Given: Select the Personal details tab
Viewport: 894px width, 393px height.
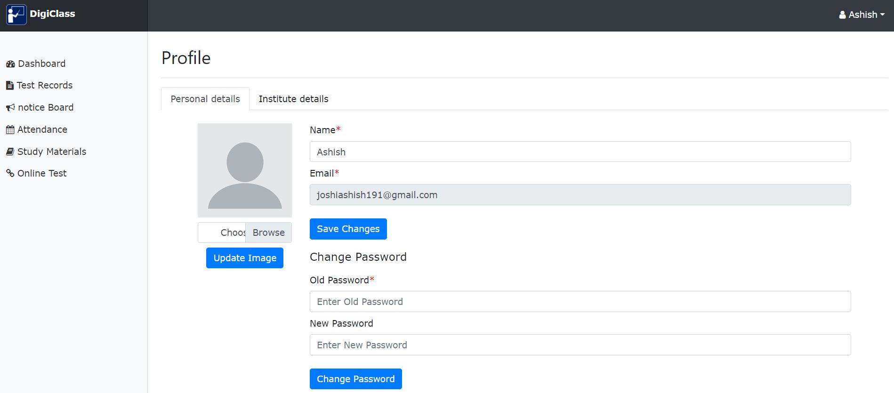Looking at the screenshot, I should point(205,99).
